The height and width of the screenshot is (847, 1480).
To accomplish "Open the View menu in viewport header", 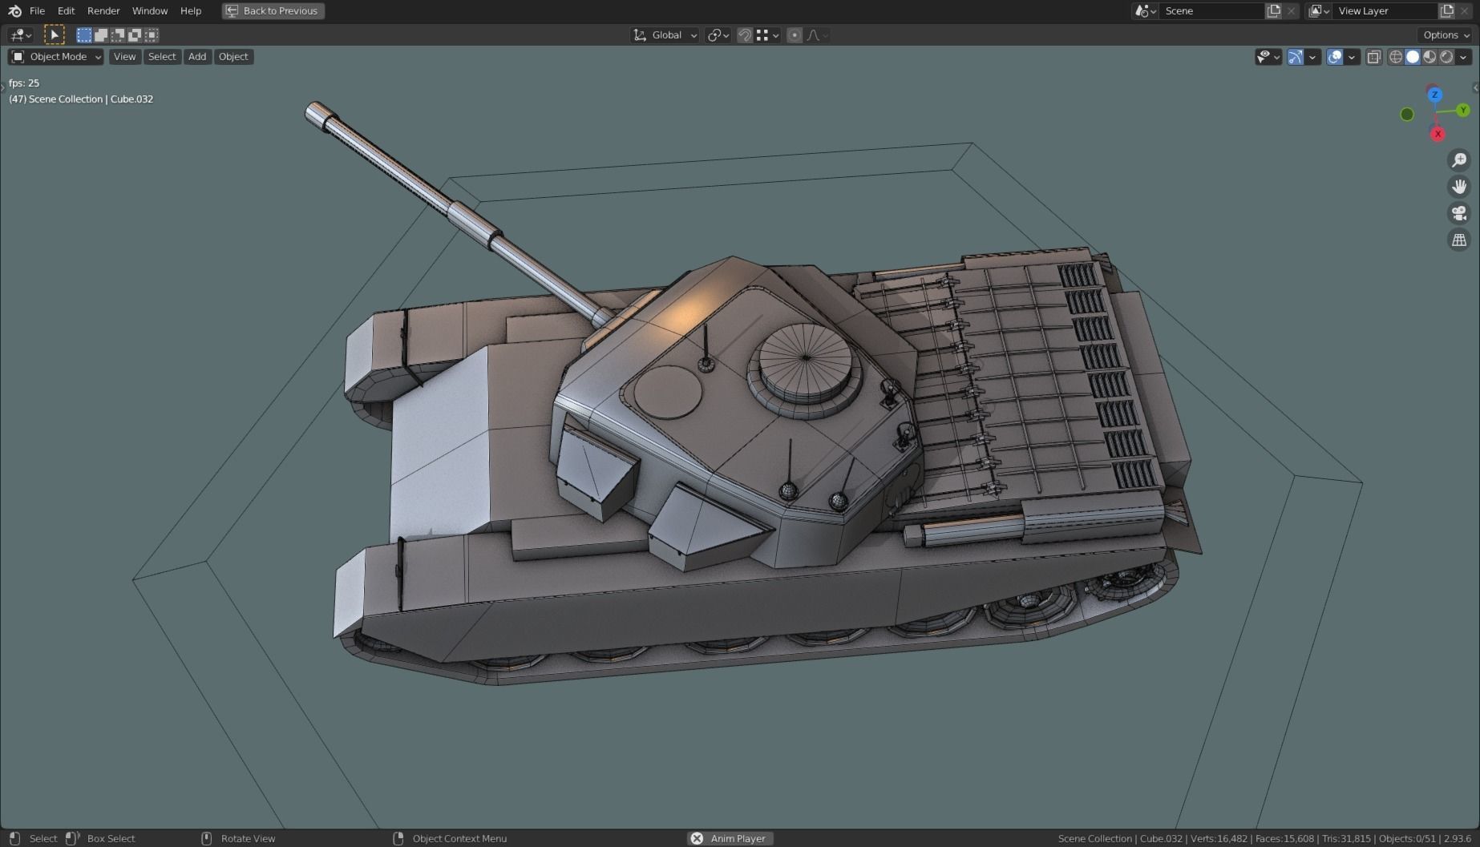I will point(124,56).
